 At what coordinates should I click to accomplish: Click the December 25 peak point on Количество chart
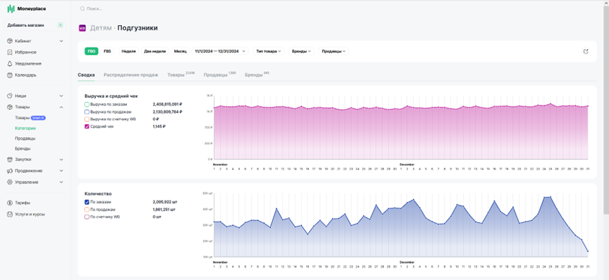click(x=550, y=197)
